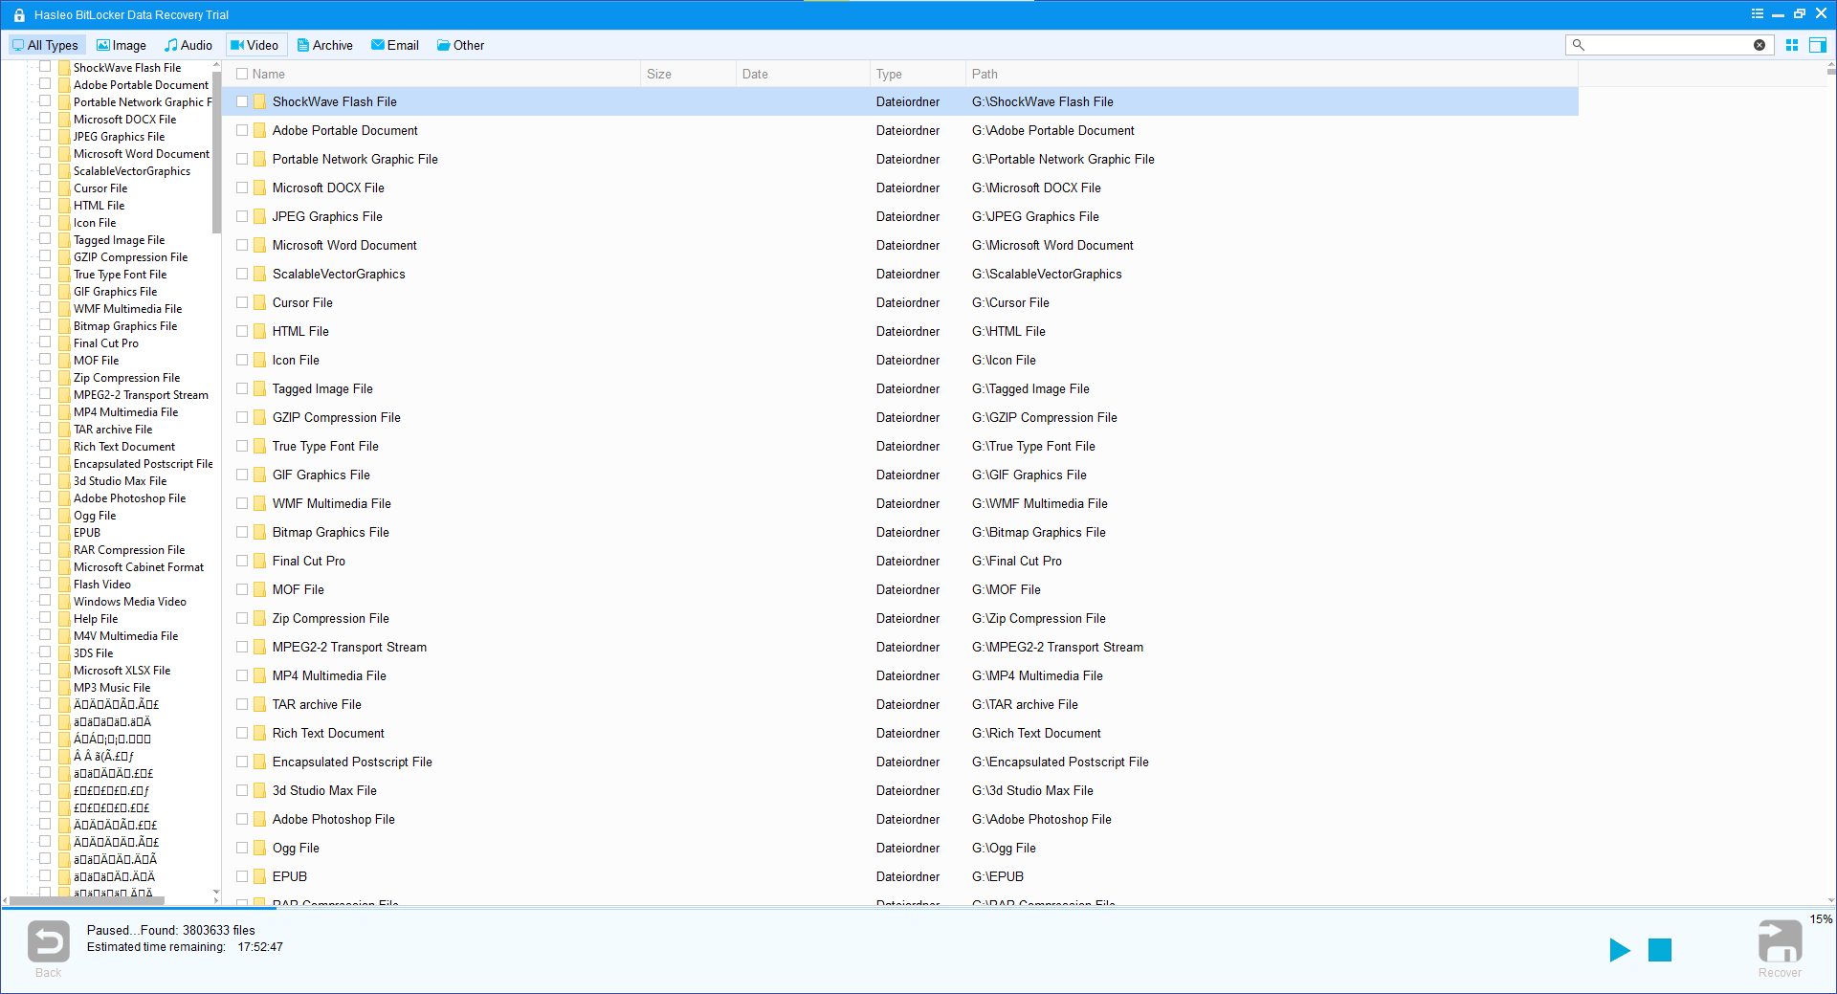Resume the scan with play button
This screenshot has width=1837, height=994.
click(x=1620, y=950)
